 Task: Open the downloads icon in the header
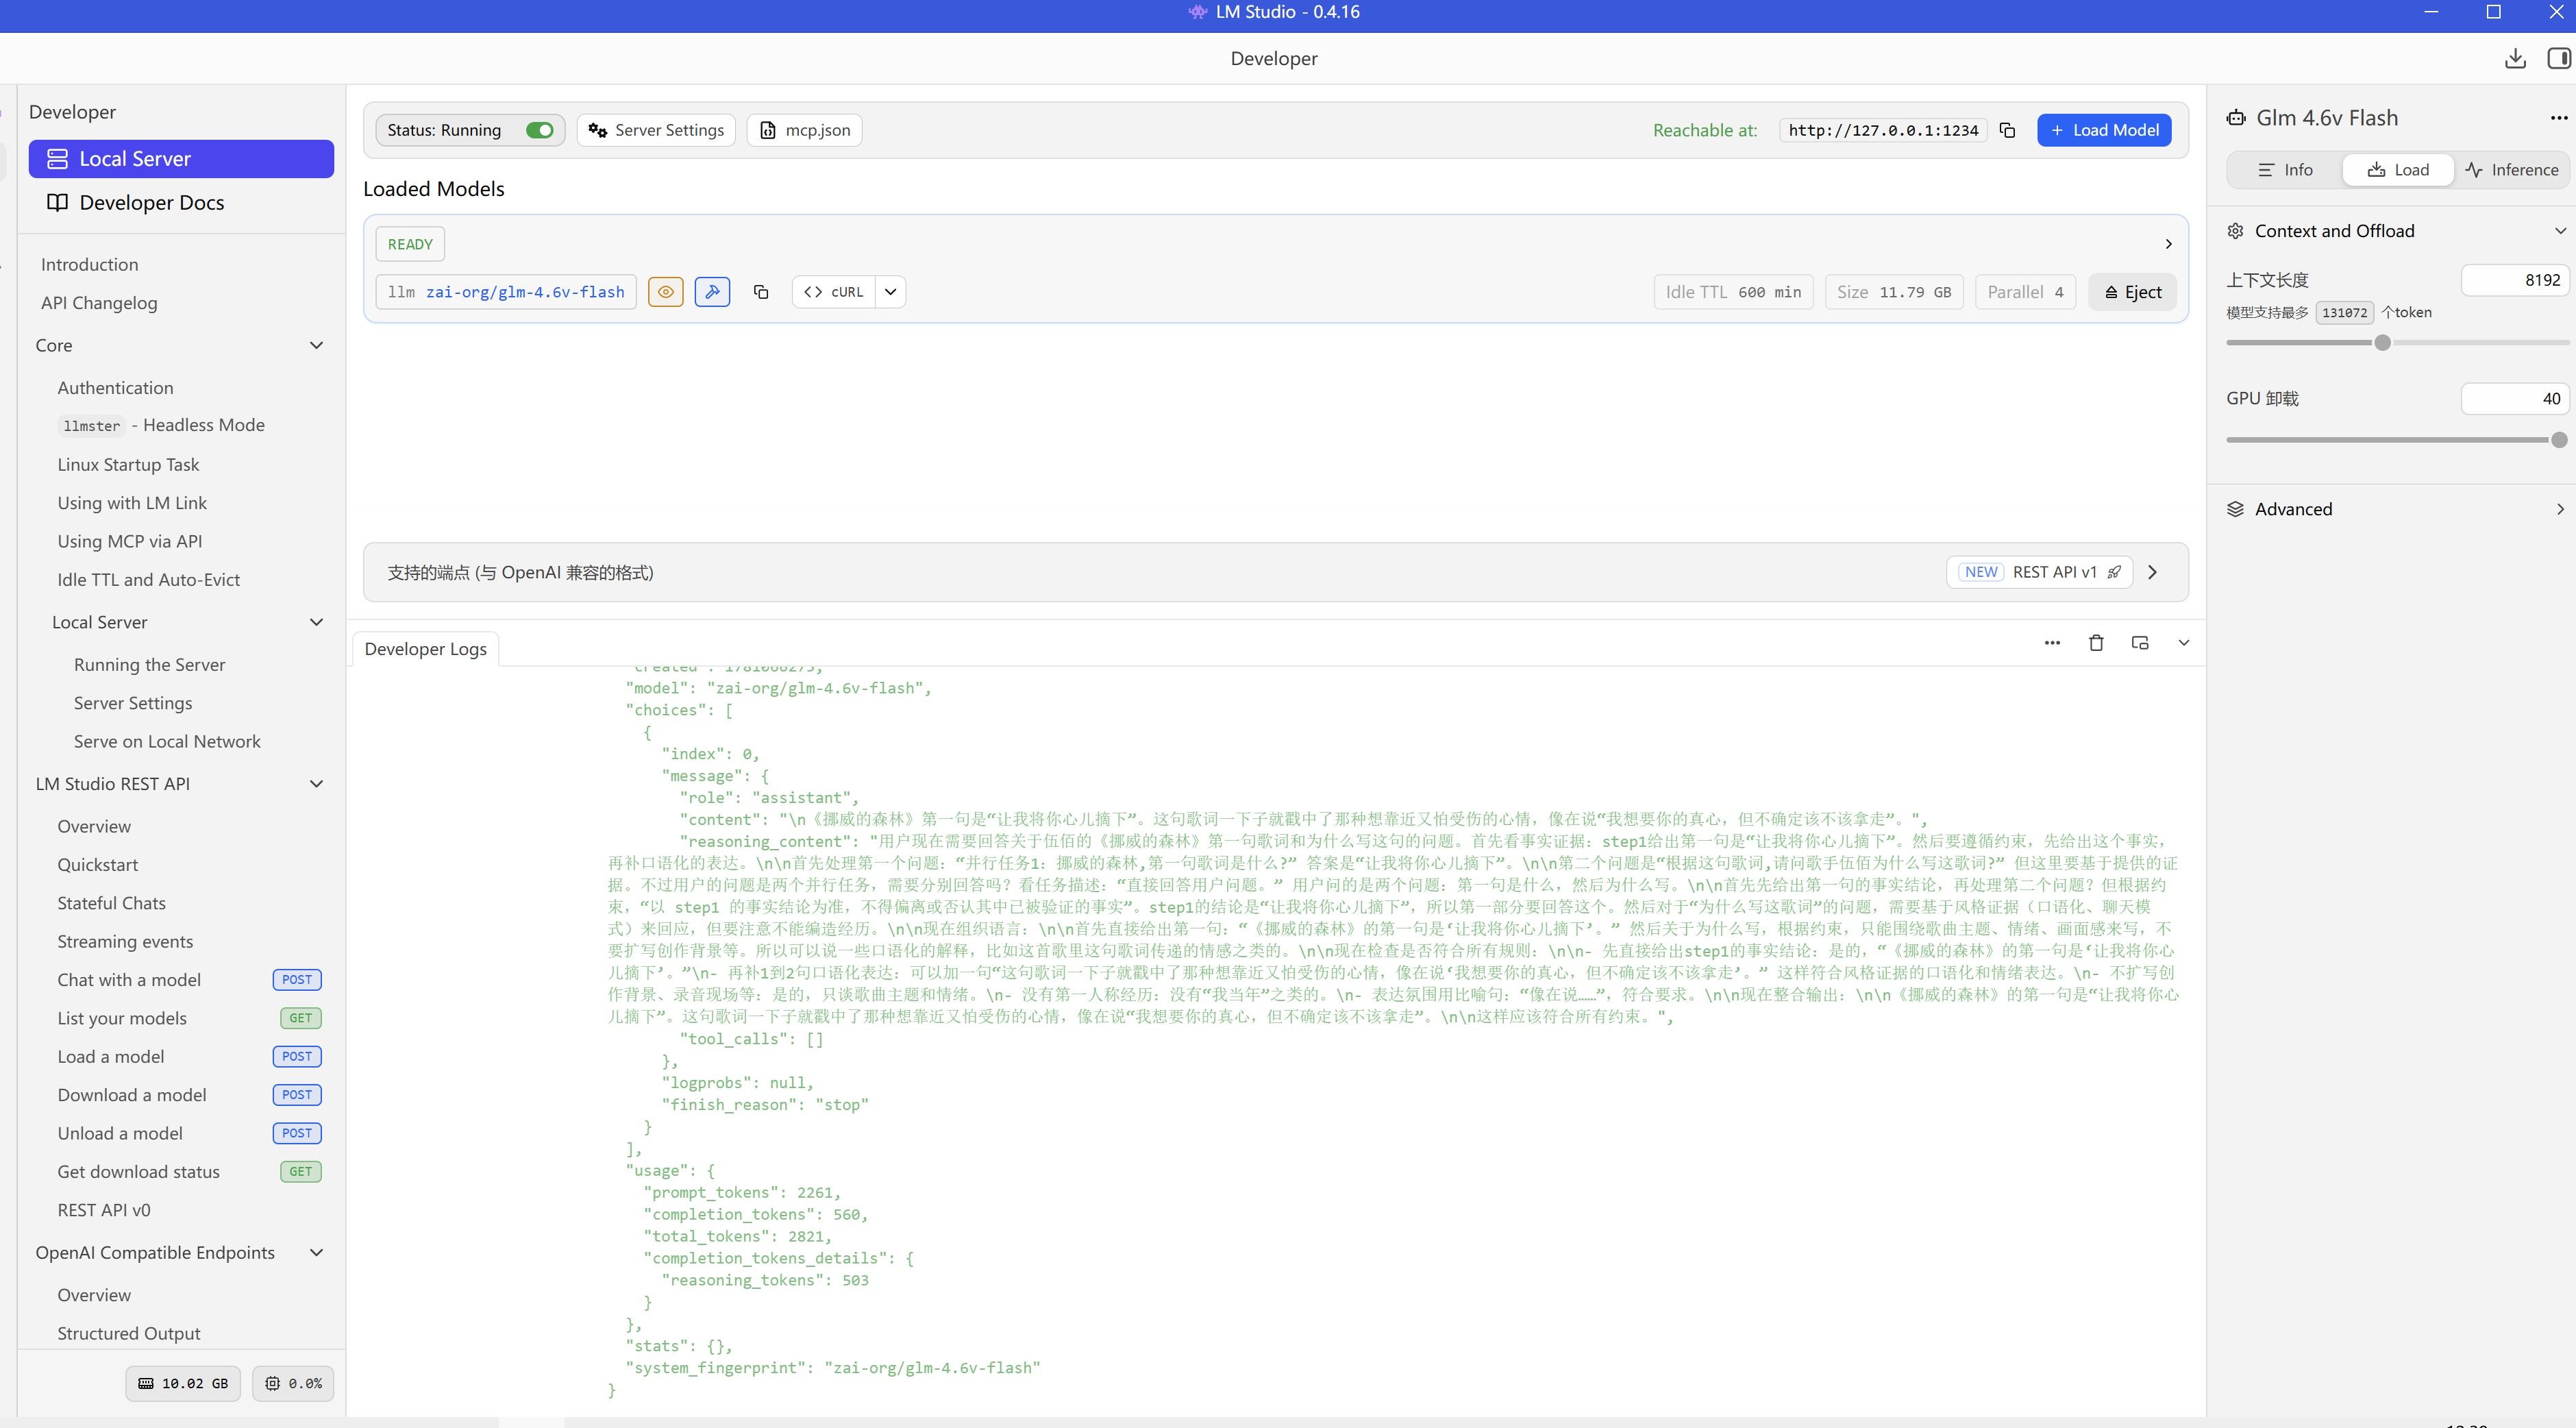2515,59
